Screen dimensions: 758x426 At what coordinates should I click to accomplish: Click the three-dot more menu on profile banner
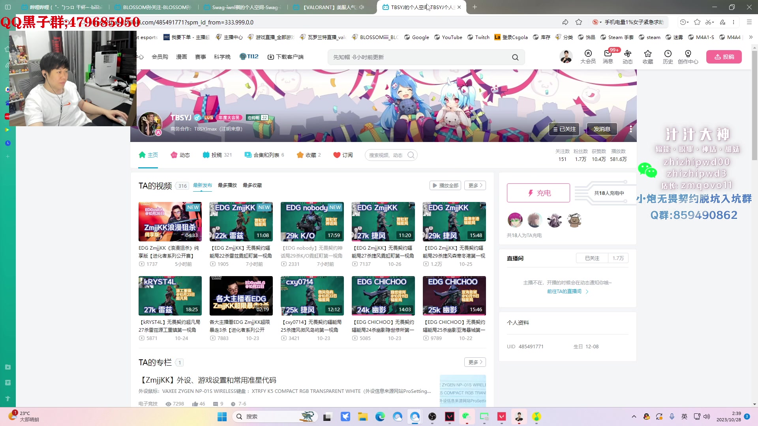631,129
